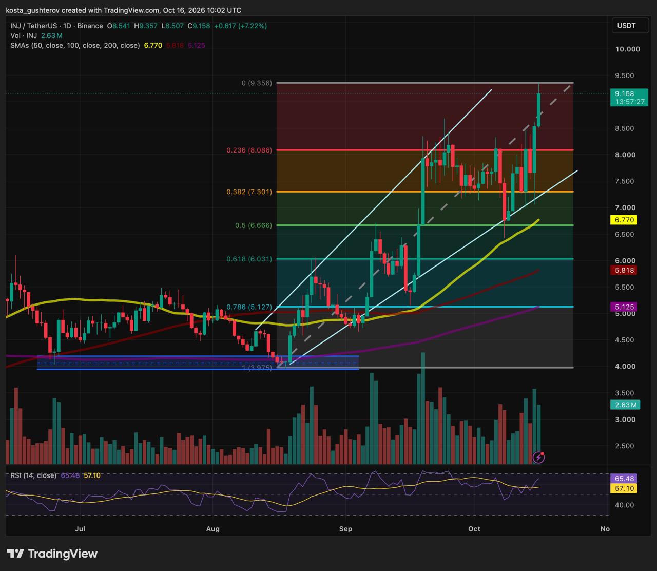Click the red 5.818 price axis tag
Viewport: 657px width, 571px height.
[623, 270]
